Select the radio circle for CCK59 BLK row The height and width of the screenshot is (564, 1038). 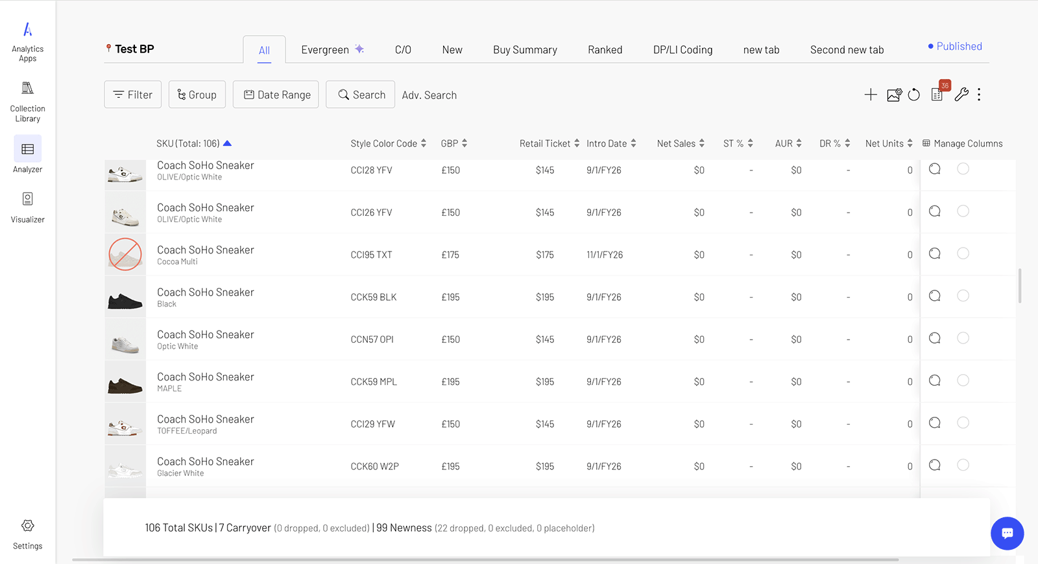coord(963,296)
